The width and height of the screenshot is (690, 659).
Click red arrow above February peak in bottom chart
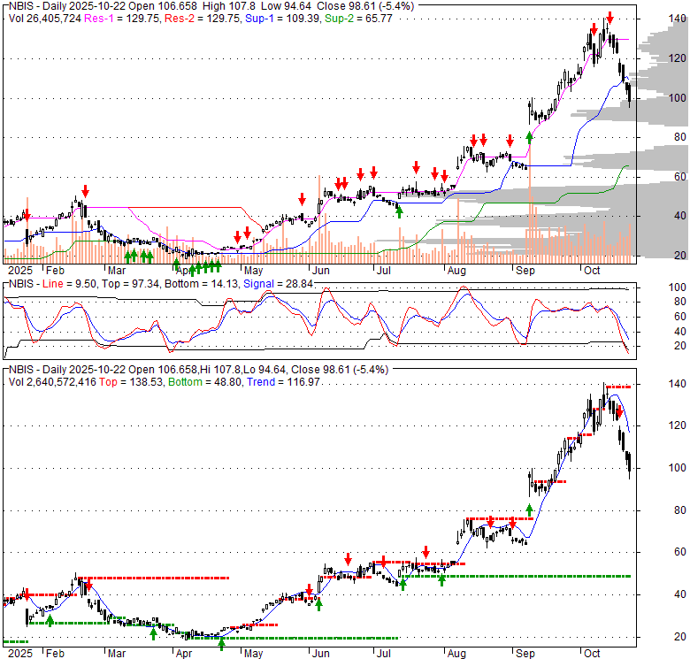[x=87, y=584]
